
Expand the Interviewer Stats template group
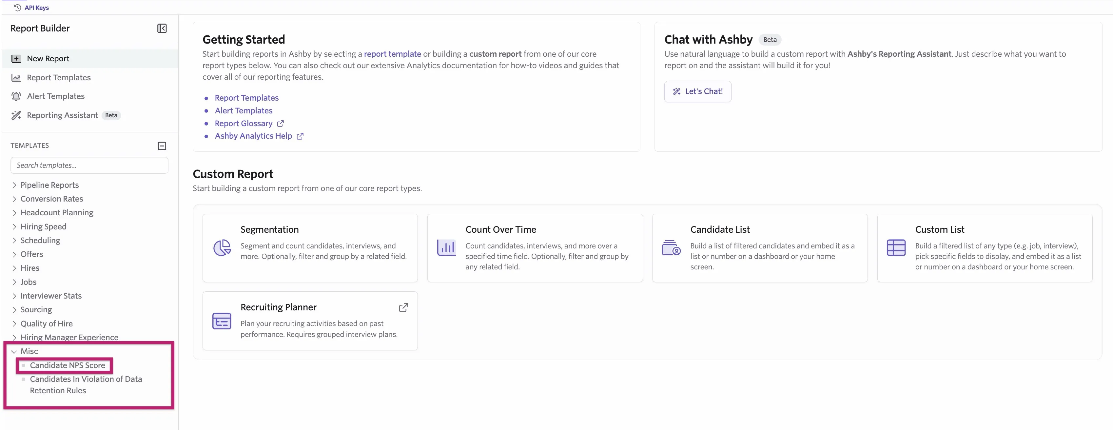14,296
